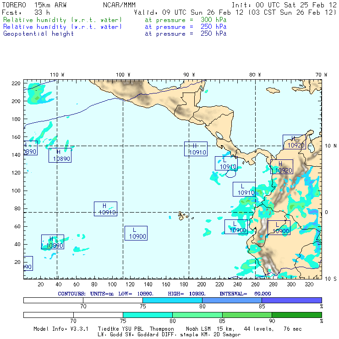Click the 'L 10900' box southwest of the Galápagos

point(136,233)
